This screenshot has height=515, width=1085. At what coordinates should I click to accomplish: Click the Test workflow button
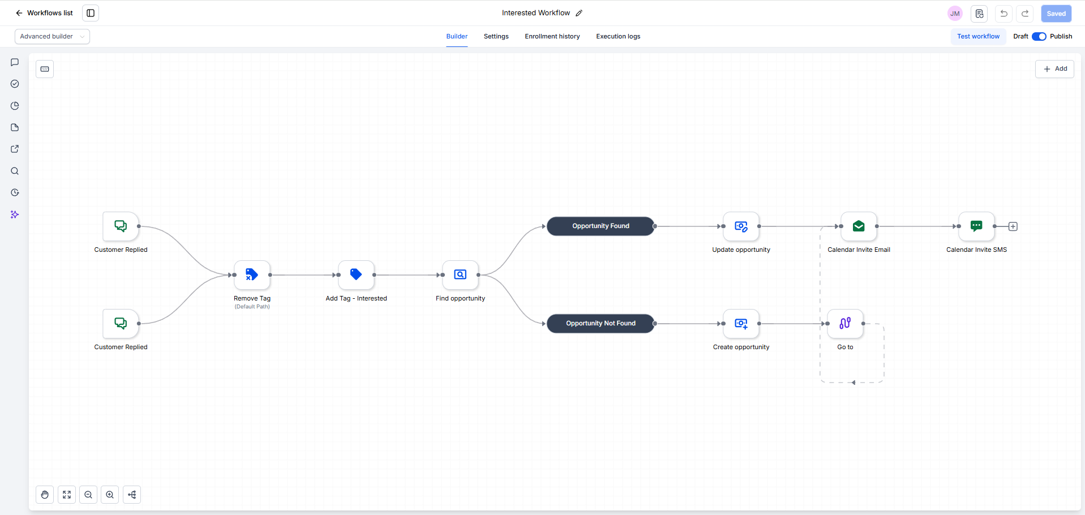(978, 36)
